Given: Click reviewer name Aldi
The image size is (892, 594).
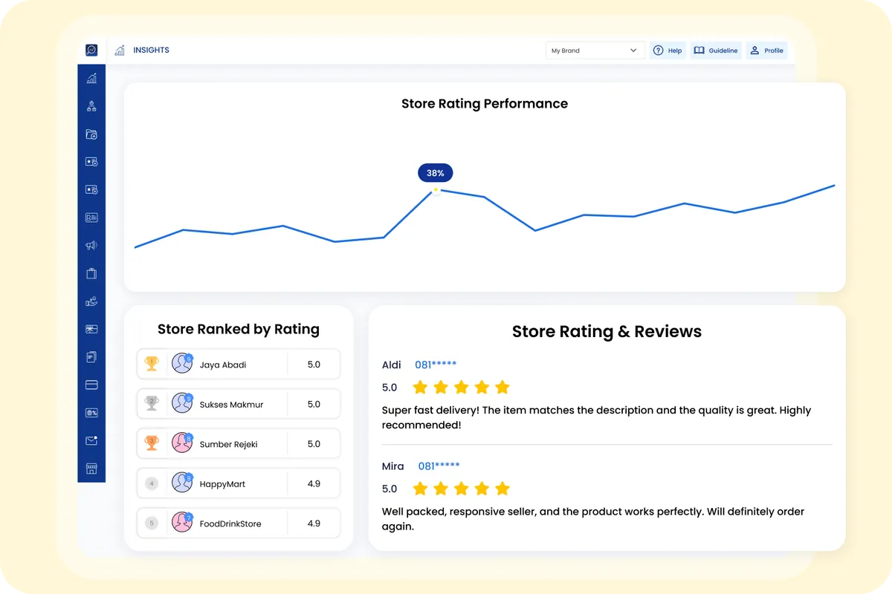Looking at the screenshot, I should (x=392, y=365).
